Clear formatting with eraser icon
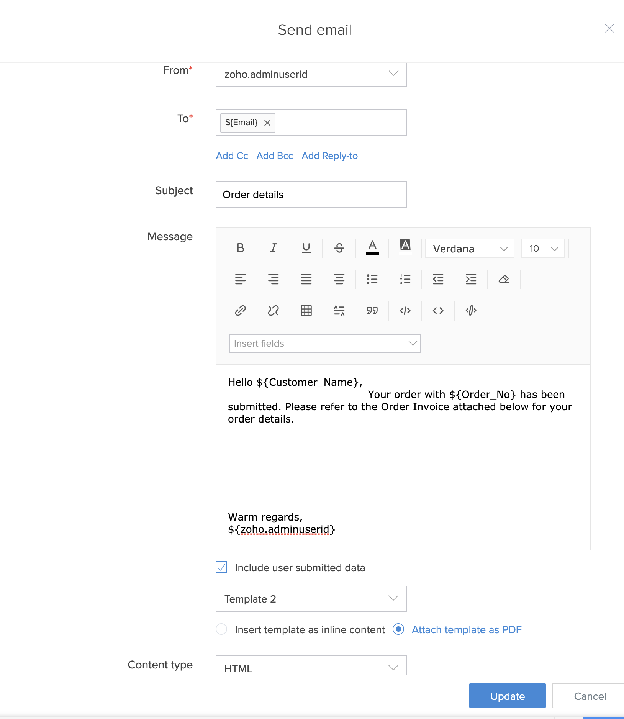Screen dimensions: 624x719 [x=504, y=279]
